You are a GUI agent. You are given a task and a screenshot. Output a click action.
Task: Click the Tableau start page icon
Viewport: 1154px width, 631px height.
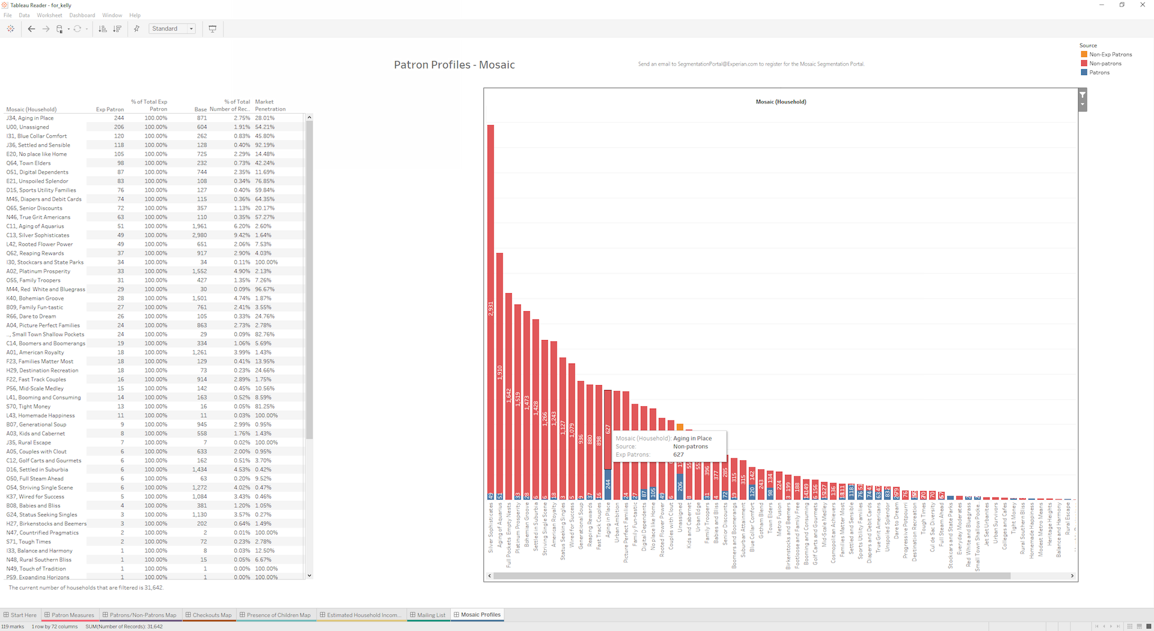(x=10, y=28)
